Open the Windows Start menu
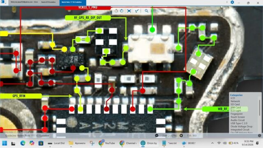Image resolution: width=263 pixels, height=148 pixels. [x=5, y=143]
